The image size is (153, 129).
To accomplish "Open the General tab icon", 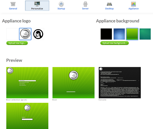I will click(13, 4).
